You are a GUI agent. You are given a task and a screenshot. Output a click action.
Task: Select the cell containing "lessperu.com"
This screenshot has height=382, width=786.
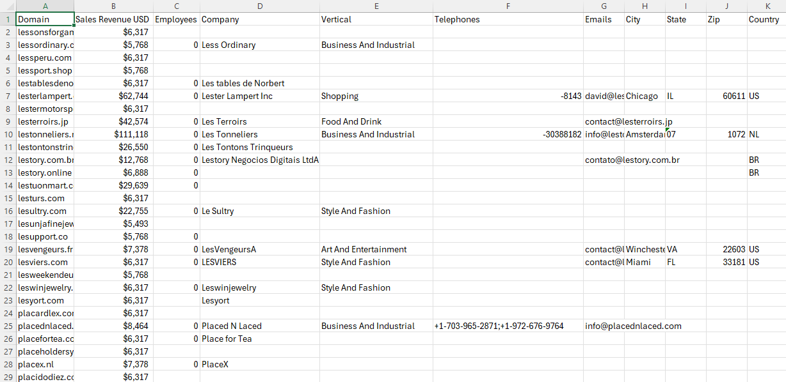[45, 57]
